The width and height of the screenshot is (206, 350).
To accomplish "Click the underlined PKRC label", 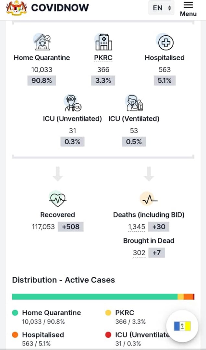I will tap(103, 58).
